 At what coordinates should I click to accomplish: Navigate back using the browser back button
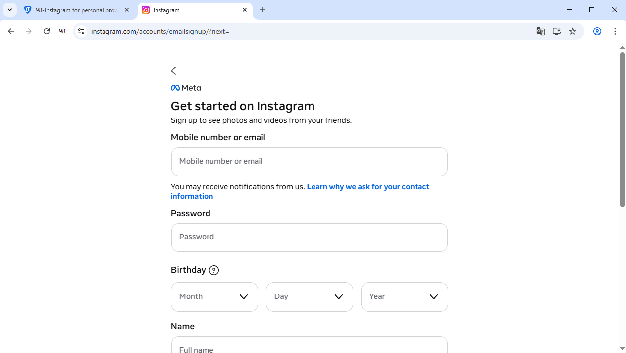(x=11, y=31)
